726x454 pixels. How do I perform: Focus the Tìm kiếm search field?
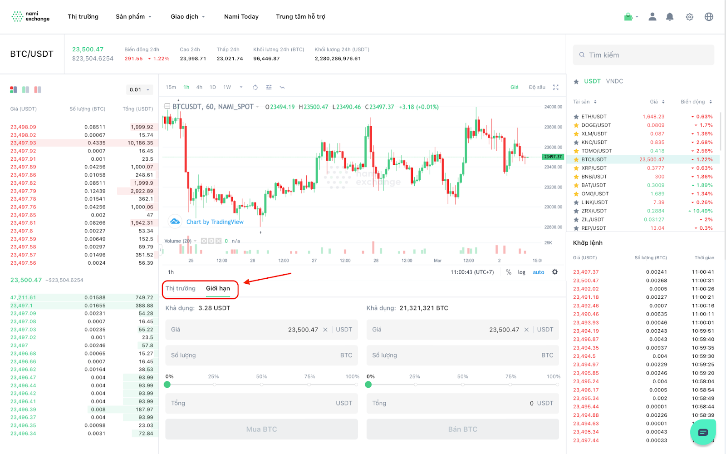pos(643,55)
